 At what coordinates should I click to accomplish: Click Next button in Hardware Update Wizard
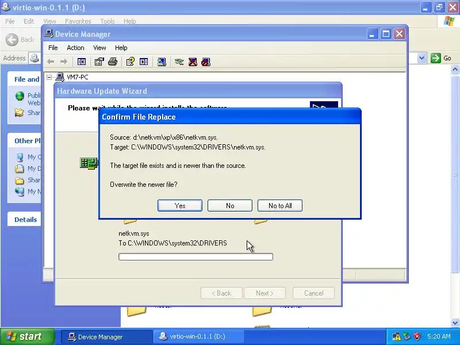point(264,293)
